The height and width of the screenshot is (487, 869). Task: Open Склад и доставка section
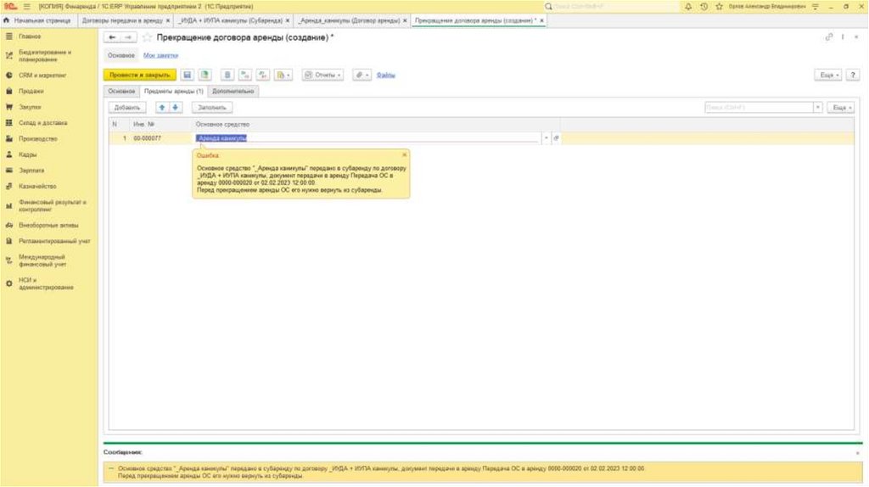tap(42, 122)
